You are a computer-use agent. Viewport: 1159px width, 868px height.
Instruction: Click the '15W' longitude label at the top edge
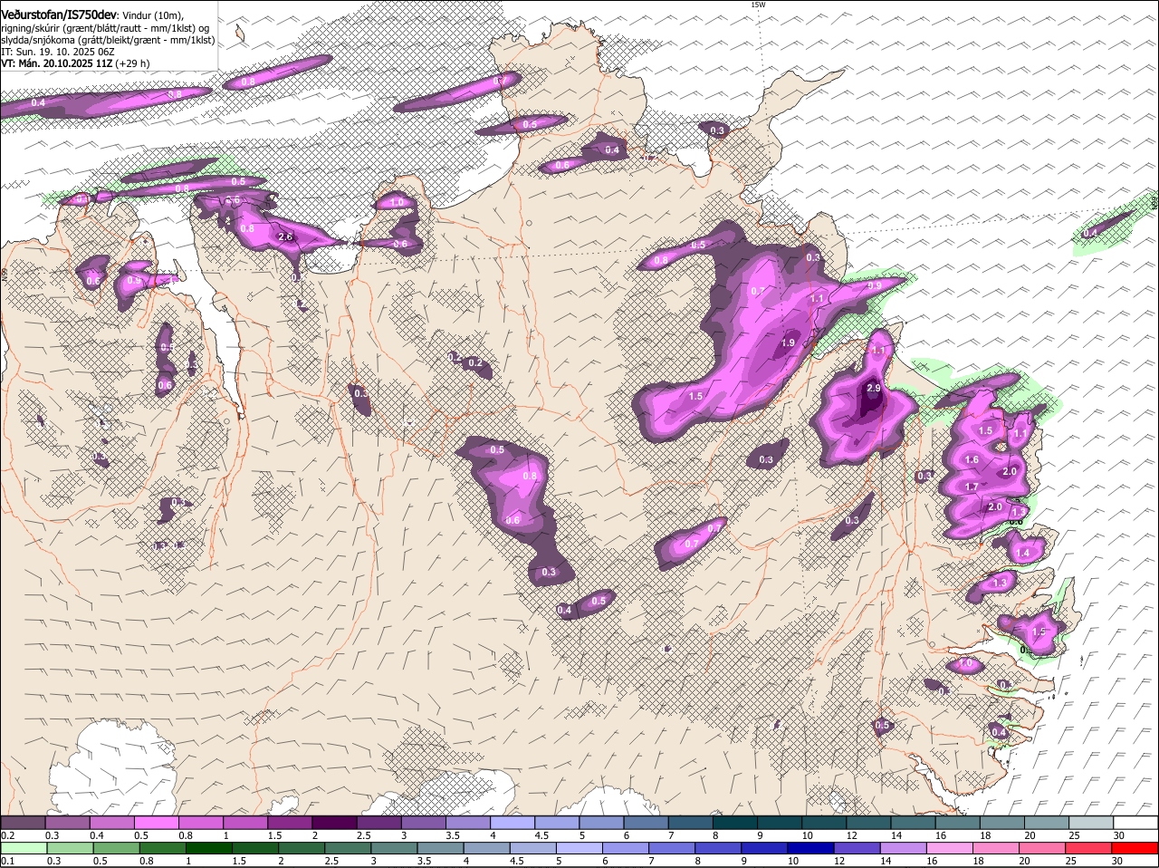758,5
